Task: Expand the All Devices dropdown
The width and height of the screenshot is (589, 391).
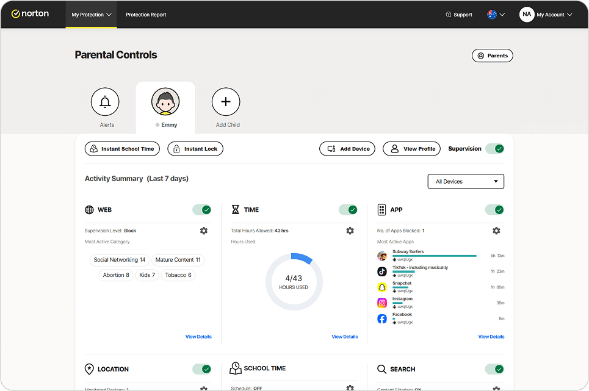Action: click(x=466, y=182)
